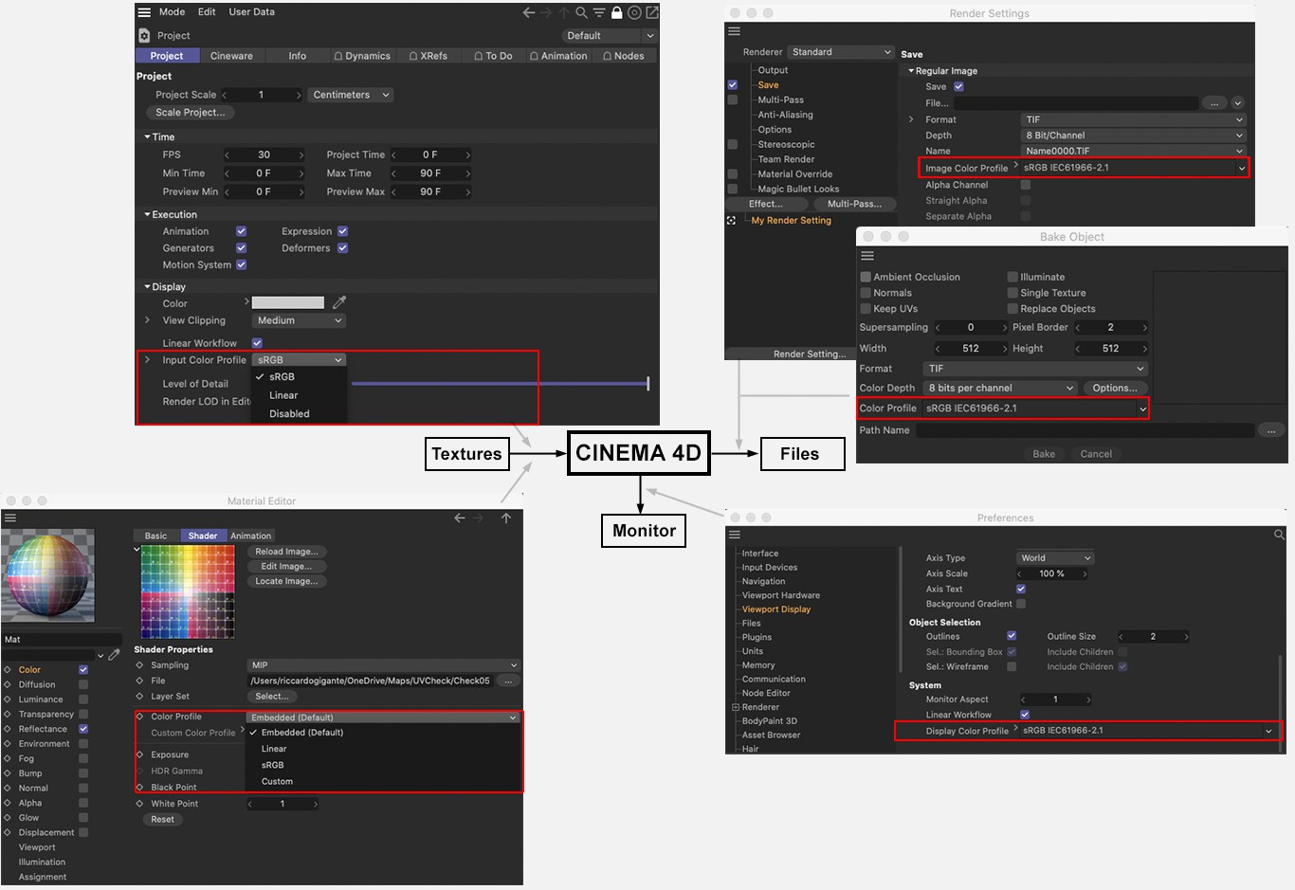
Task: Click the Material Editor back arrow
Action: point(460,518)
